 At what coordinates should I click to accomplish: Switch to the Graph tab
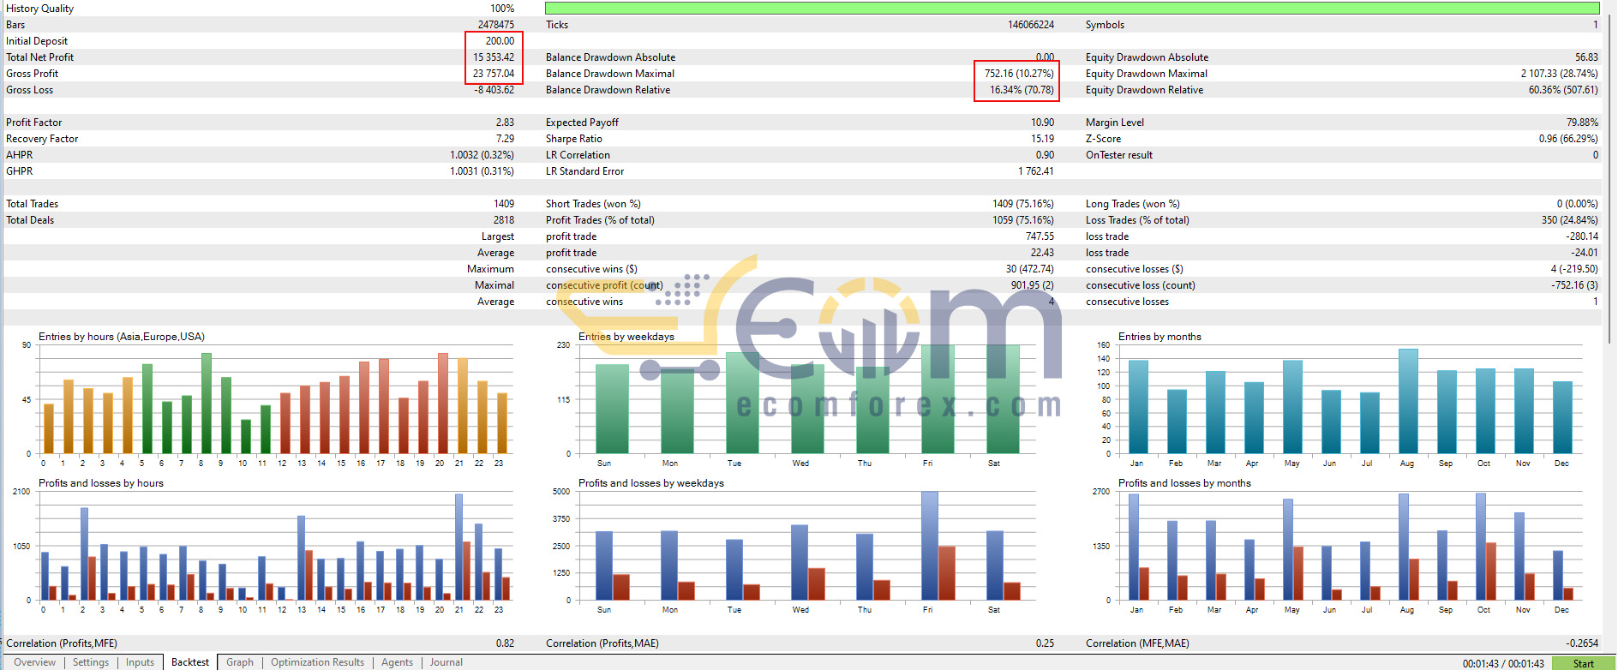[240, 662]
